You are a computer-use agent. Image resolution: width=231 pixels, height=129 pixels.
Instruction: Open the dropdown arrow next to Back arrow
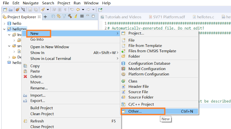coord(83,10)
